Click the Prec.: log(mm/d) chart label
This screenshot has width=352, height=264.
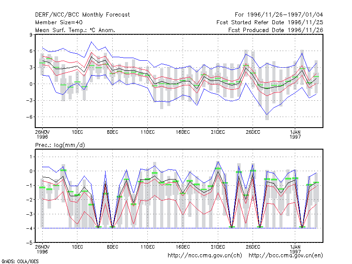(x=60, y=145)
